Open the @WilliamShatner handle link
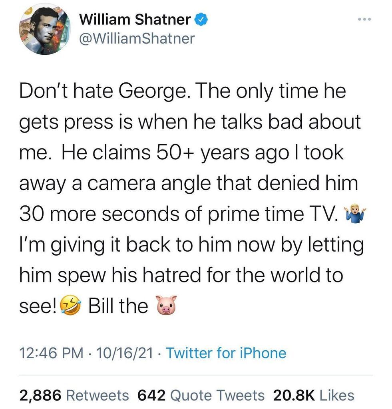 pos(137,38)
